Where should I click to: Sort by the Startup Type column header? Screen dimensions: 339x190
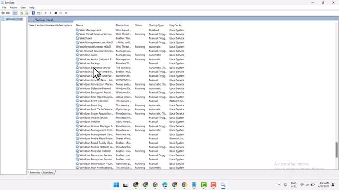(156, 25)
